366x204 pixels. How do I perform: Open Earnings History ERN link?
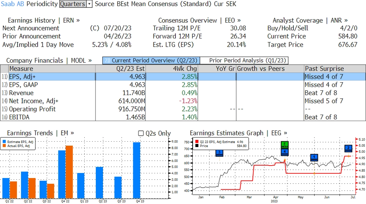[44, 20]
